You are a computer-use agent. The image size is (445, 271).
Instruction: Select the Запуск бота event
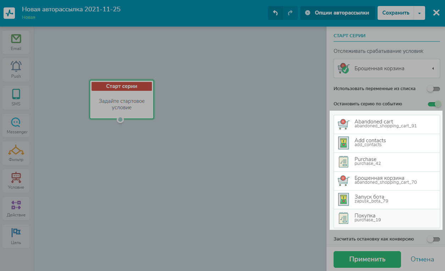click(387, 200)
